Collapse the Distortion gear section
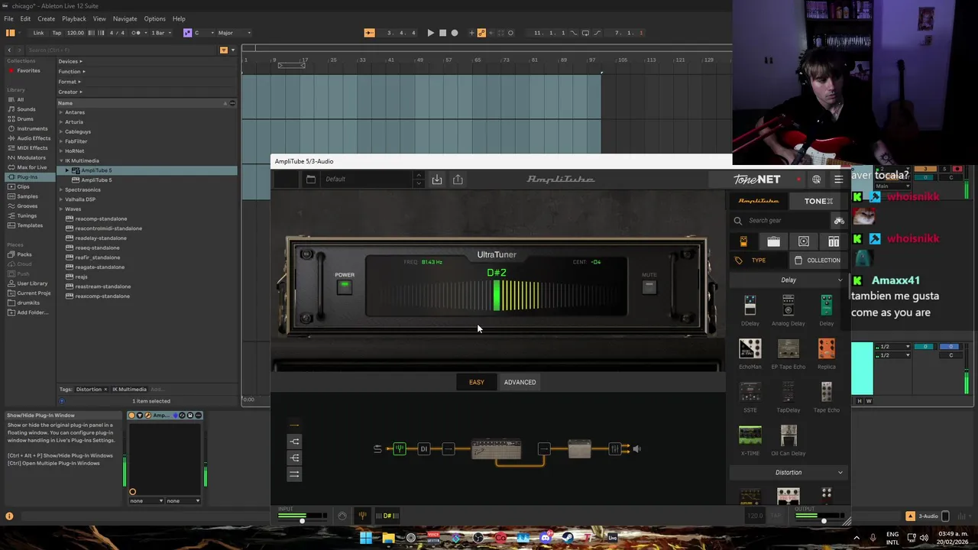The height and width of the screenshot is (550, 978). click(840, 473)
